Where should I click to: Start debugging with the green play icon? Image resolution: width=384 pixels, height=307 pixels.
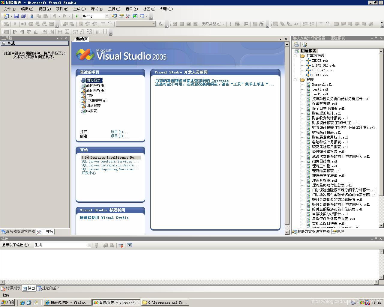(77, 16)
